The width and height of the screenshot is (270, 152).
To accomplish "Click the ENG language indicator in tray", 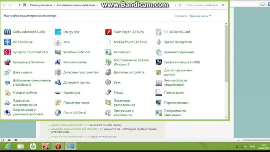I will [252, 147].
